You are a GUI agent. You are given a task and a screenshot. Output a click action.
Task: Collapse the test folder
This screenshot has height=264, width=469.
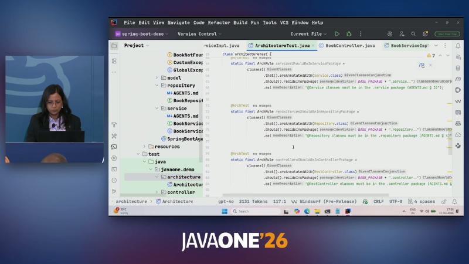138,154
